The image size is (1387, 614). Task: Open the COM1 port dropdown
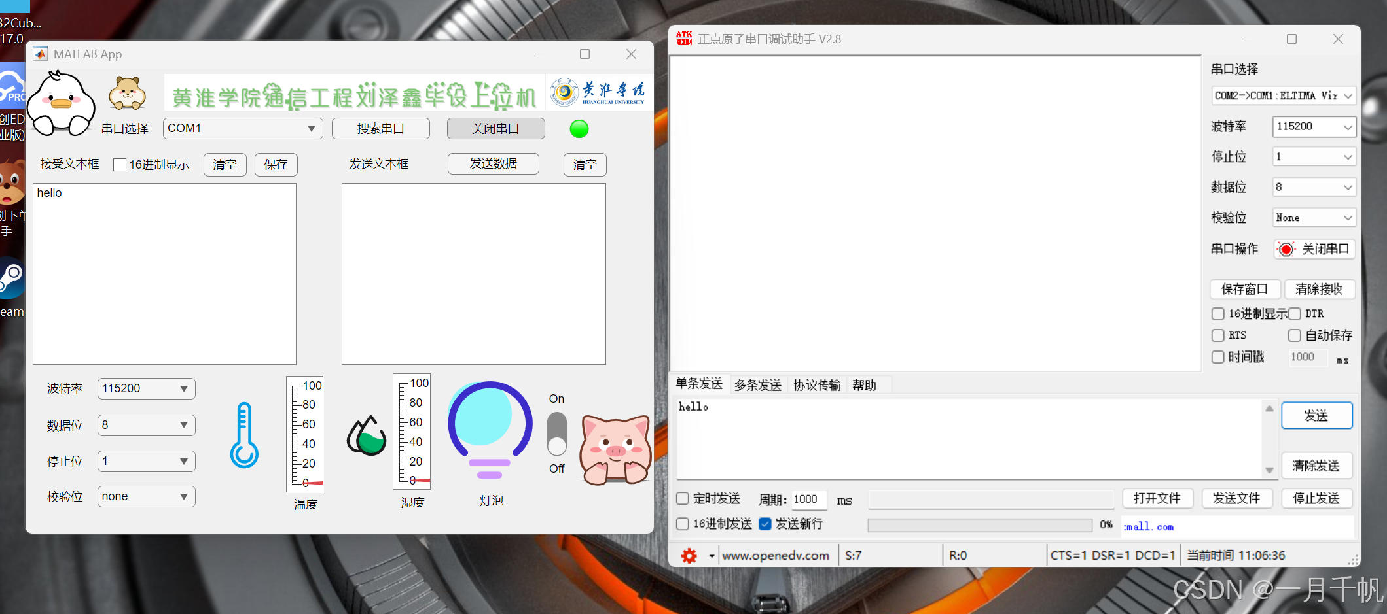(x=243, y=128)
